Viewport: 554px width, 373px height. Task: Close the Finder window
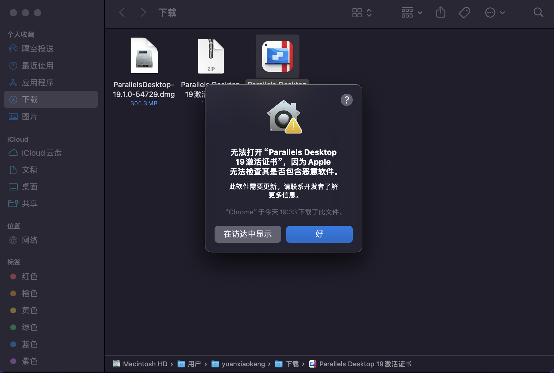click(x=13, y=13)
